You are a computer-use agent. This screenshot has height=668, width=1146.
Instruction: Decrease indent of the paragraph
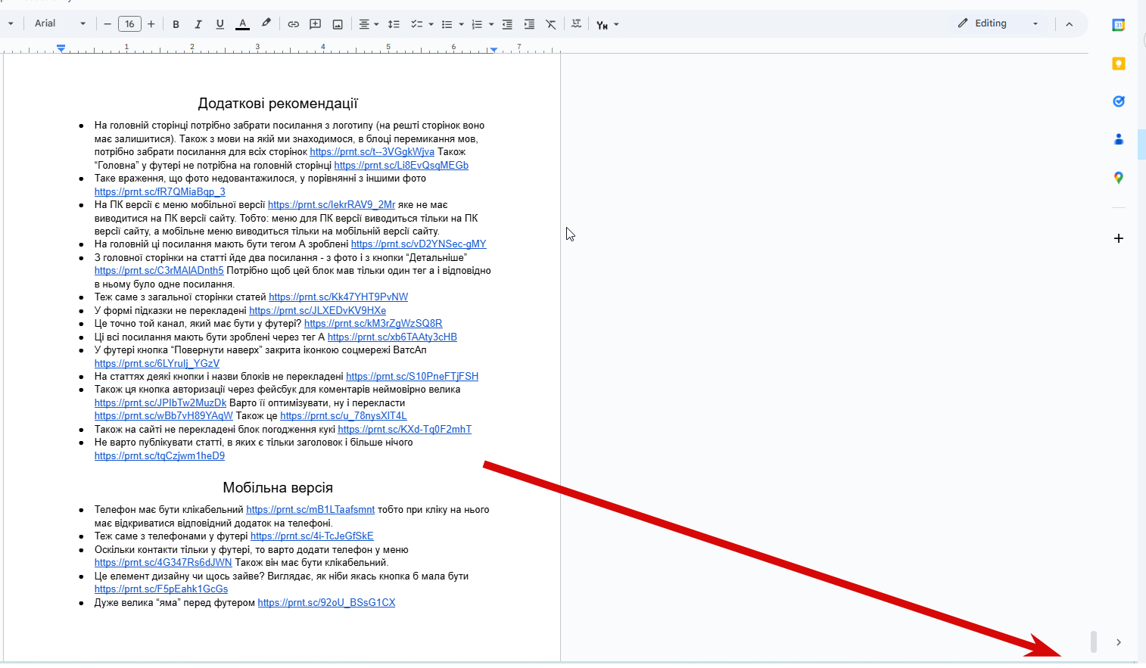pyautogui.click(x=507, y=24)
